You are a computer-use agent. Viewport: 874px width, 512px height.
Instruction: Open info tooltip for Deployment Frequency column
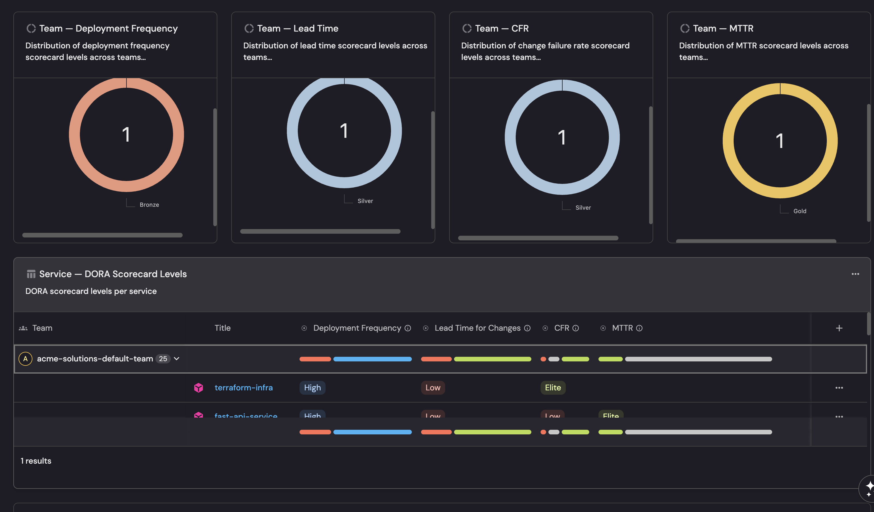pyautogui.click(x=408, y=328)
